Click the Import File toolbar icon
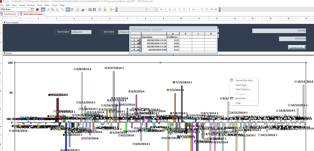314x151 pixels. 38,9
